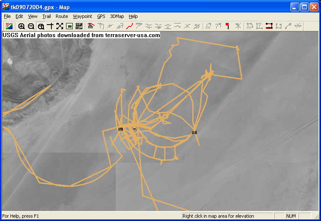Click the red flag waypoint icon

pyautogui.click(x=227, y=26)
